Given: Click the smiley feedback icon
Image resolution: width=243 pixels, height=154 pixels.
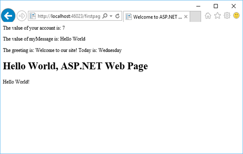Looking at the screenshot, I should 237,15.
